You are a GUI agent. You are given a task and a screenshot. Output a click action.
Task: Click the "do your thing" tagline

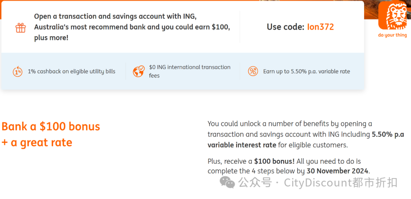pos(392,35)
